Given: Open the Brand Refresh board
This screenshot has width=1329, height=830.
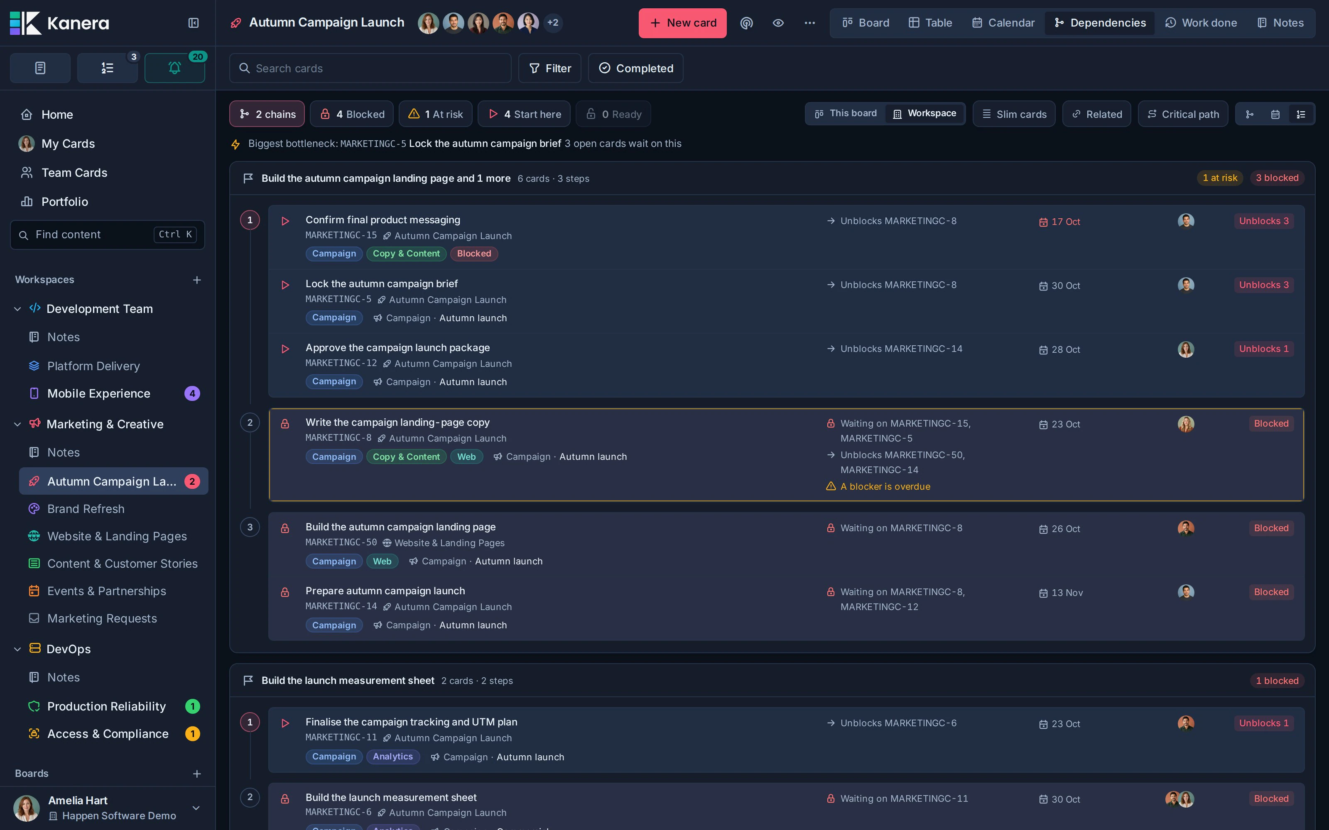Looking at the screenshot, I should [114, 509].
